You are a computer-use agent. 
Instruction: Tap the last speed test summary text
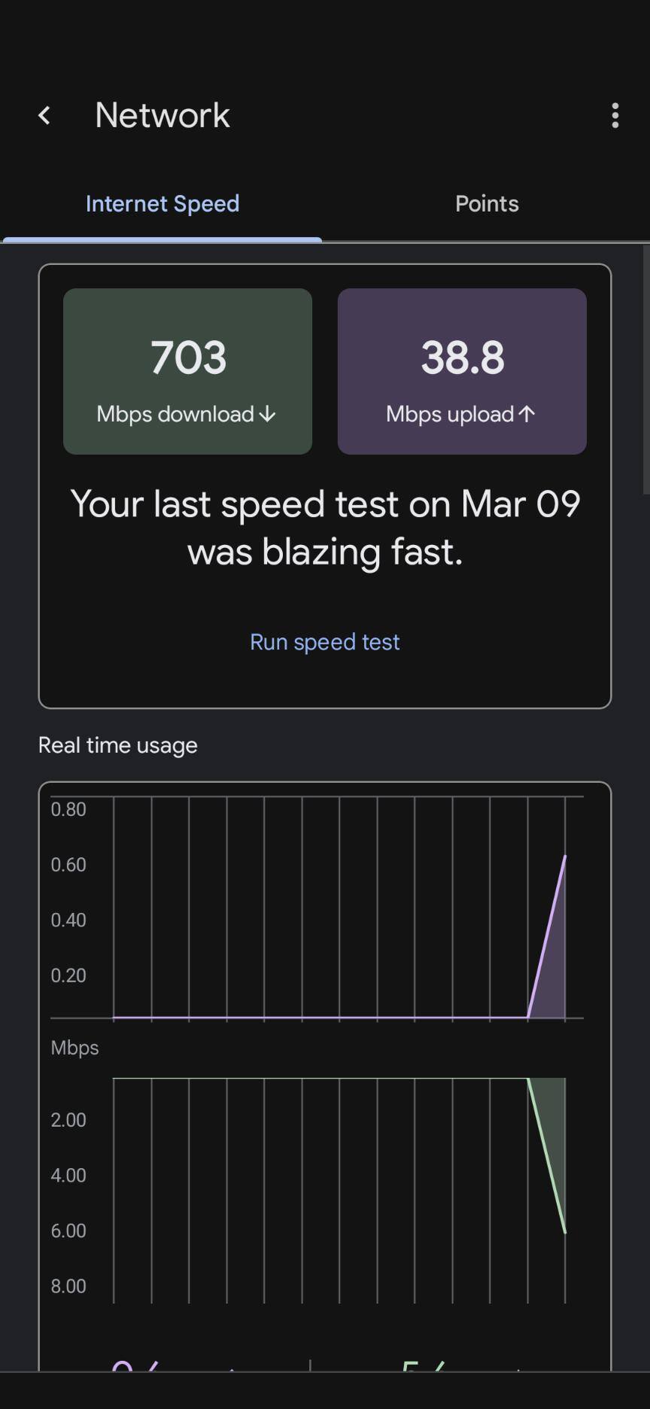coord(325,528)
